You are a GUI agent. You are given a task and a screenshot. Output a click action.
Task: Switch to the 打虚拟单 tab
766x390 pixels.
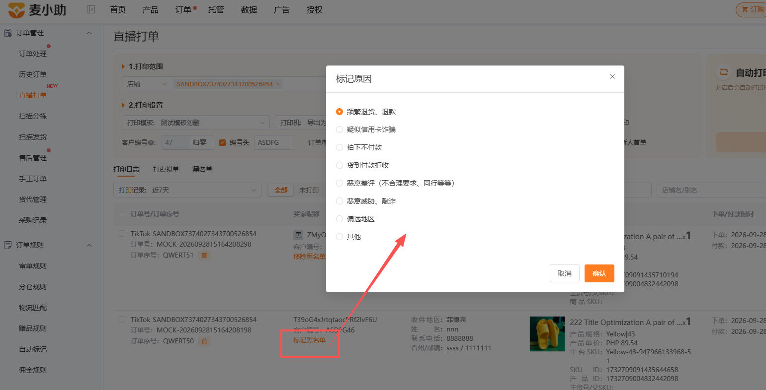pyautogui.click(x=166, y=169)
